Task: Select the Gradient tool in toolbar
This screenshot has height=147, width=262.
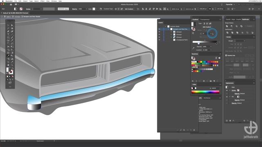Action: click(12, 53)
